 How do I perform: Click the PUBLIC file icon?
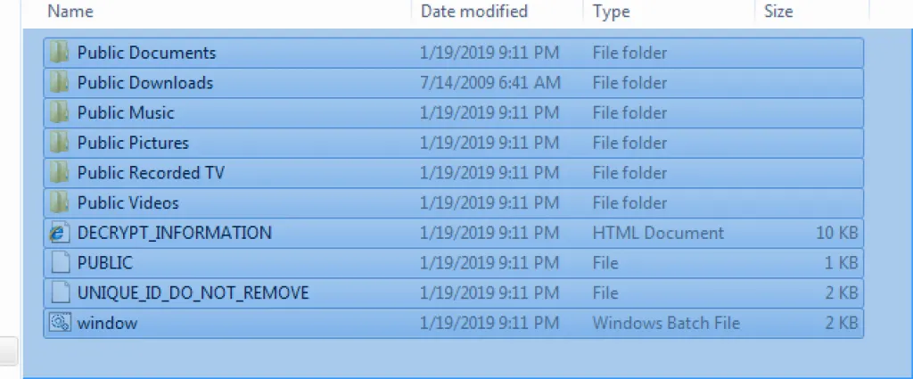pyautogui.click(x=60, y=263)
